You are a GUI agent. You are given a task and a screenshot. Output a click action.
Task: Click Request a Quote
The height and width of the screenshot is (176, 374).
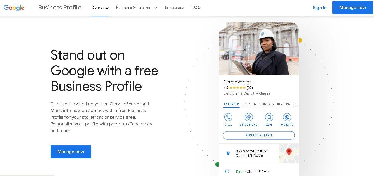(x=258, y=135)
